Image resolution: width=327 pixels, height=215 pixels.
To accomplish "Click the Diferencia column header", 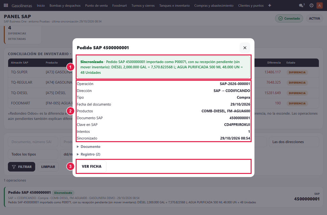I will pos(274,62).
